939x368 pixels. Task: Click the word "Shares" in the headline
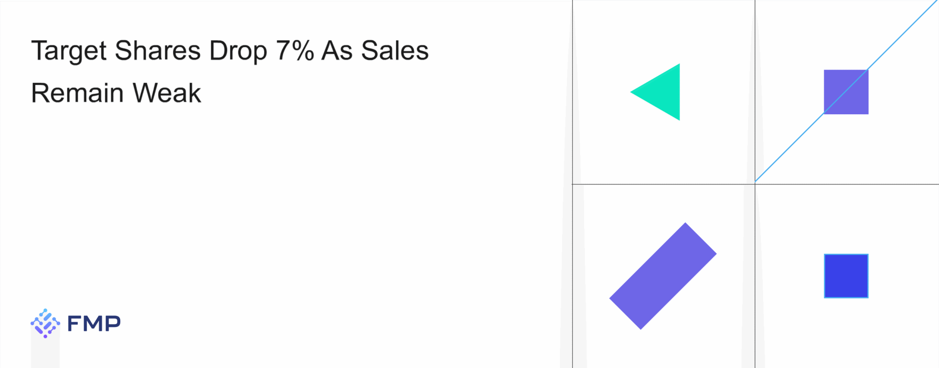point(157,51)
